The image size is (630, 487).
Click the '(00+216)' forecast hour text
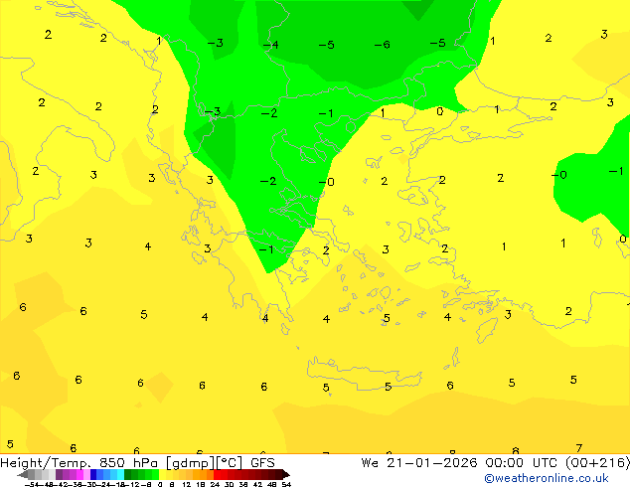[x=598, y=463]
